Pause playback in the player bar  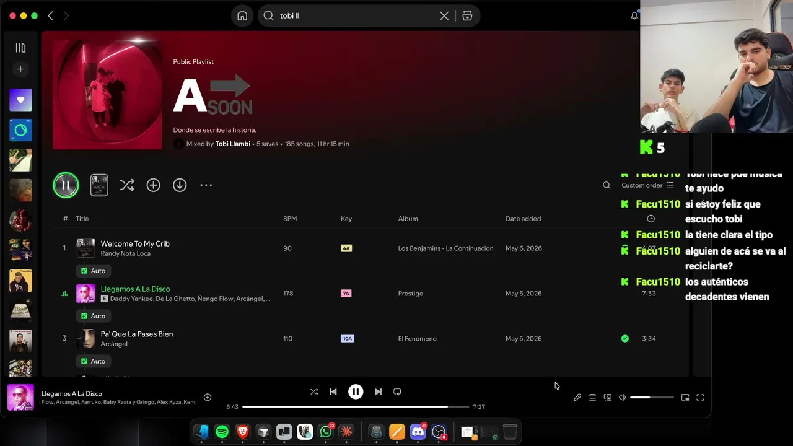pos(356,391)
